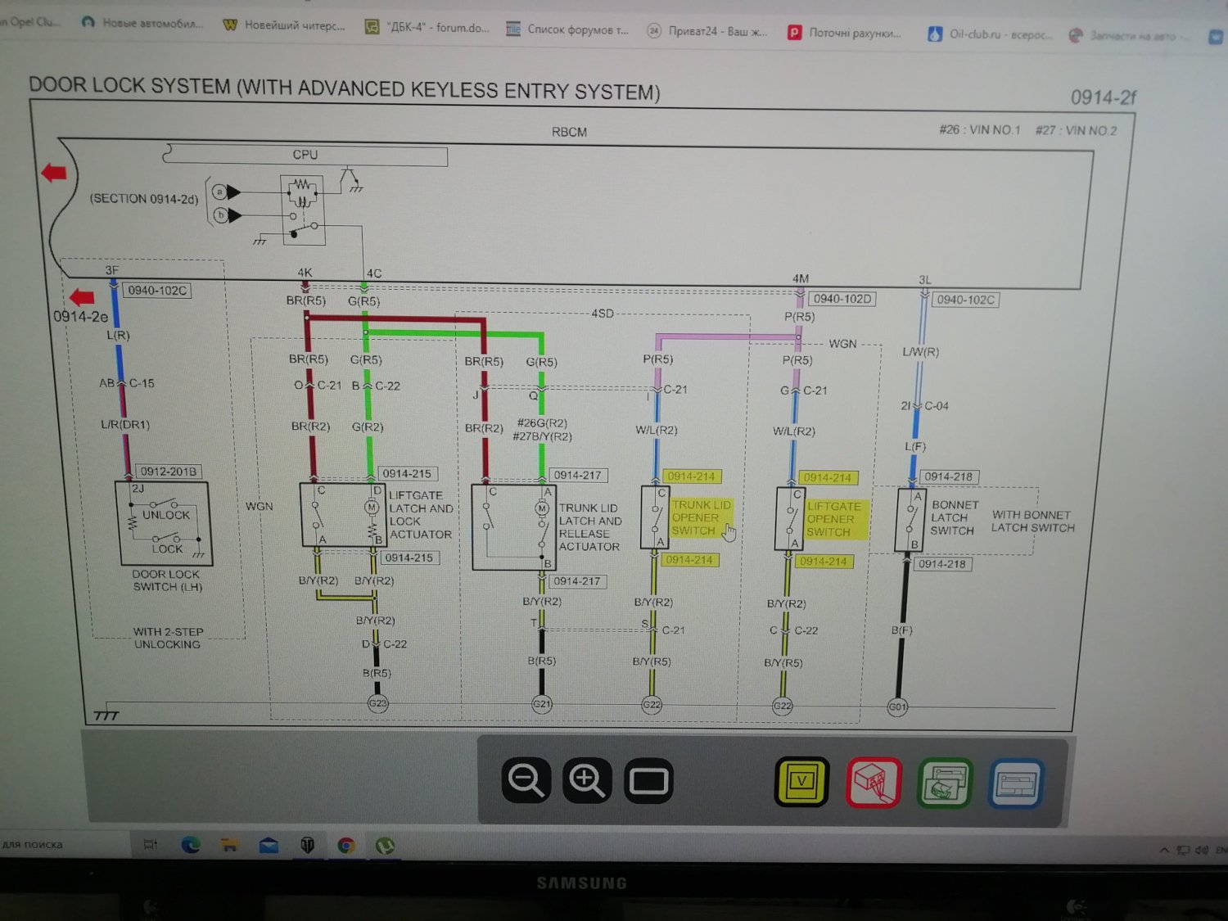This screenshot has height=921, width=1228.
Task: Click highlighted LIFTGATE OPENER SWITCH label
Action: (835, 519)
